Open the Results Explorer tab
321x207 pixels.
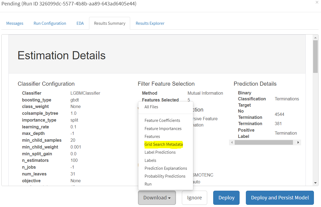click(150, 23)
